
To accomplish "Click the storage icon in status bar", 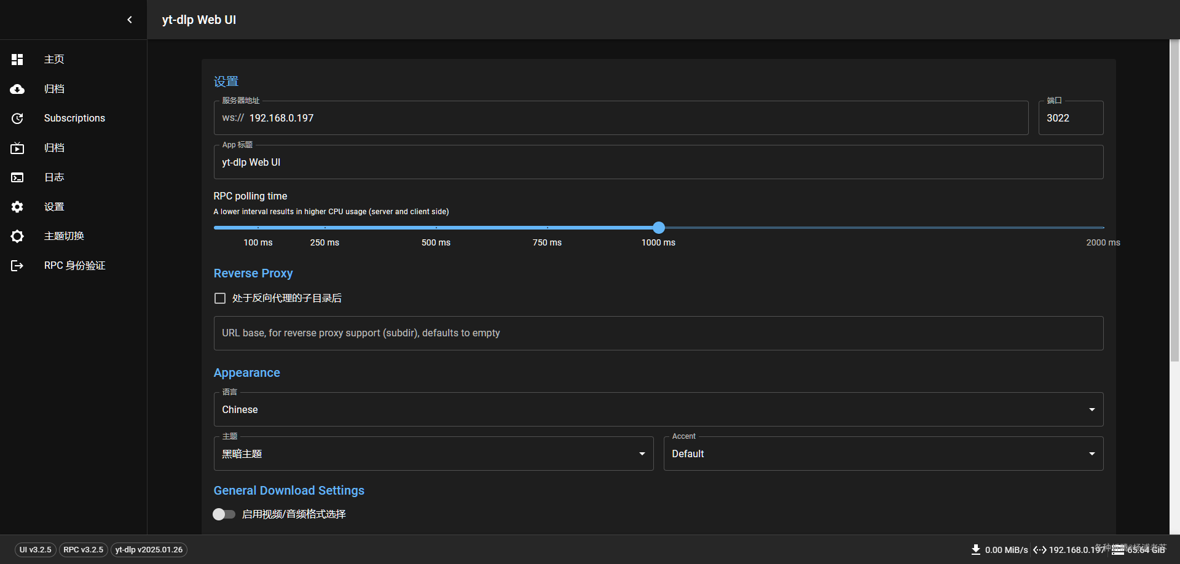I will click(1118, 550).
